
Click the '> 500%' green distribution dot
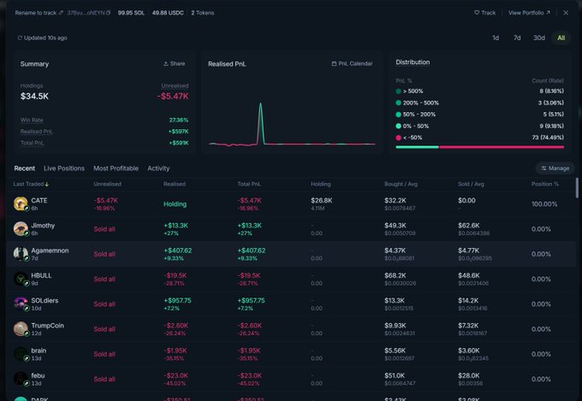click(398, 91)
